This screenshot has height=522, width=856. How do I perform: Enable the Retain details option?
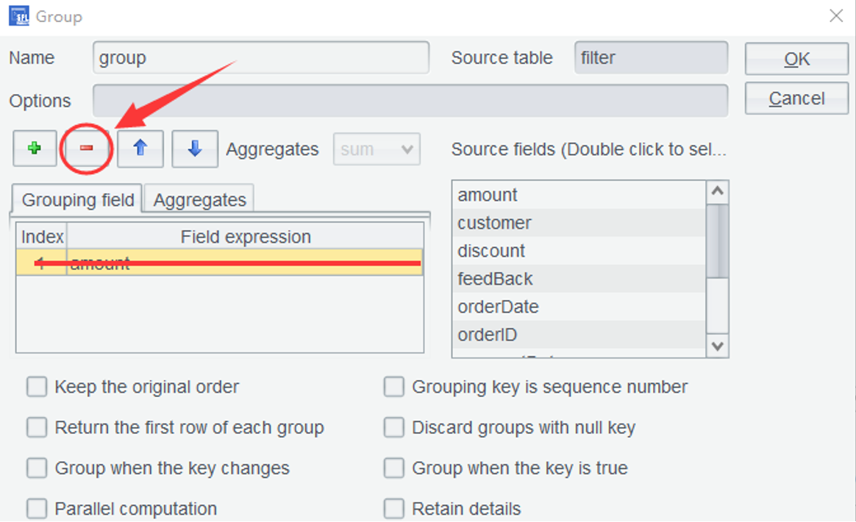click(394, 508)
